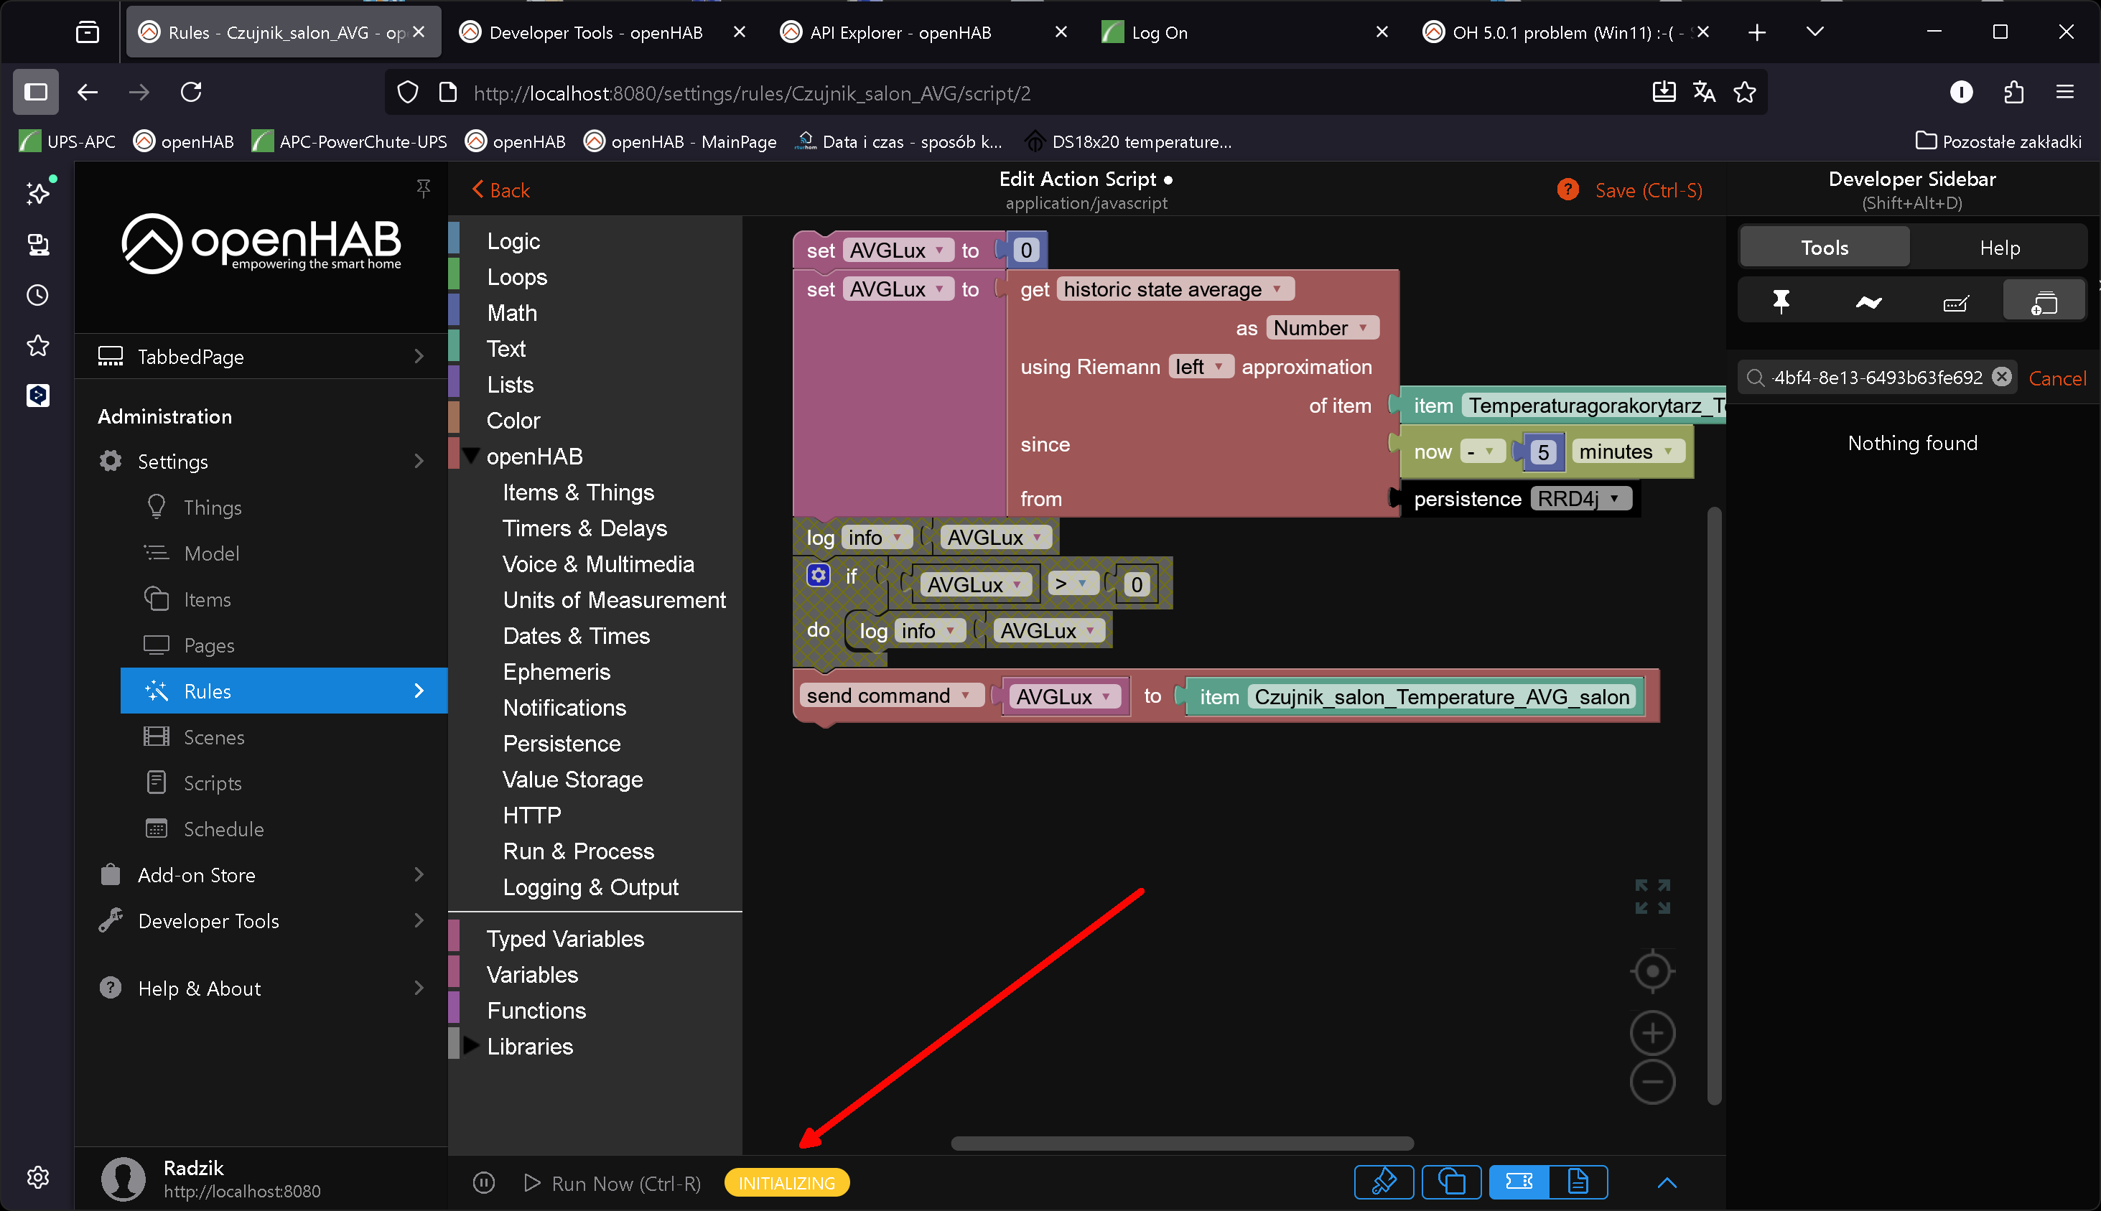This screenshot has height=1211, width=2101.
Task: Clear the developer sidebar search field
Action: 2002,377
